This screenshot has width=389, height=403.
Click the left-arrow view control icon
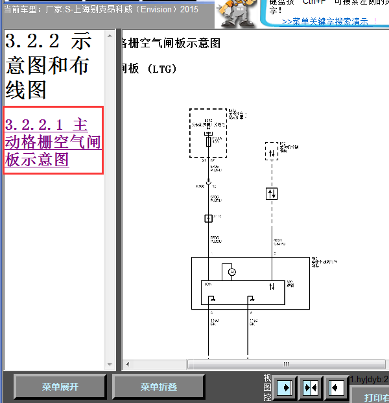coord(336,387)
